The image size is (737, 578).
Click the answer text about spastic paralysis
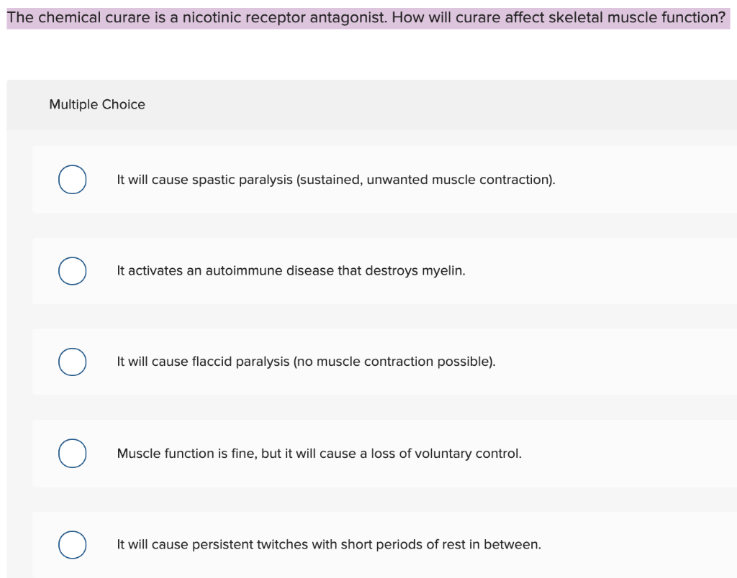pyautogui.click(x=335, y=180)
